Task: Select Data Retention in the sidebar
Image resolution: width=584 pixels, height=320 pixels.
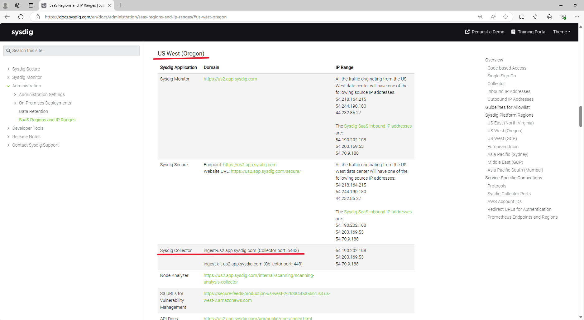Action: click(33, 111)
